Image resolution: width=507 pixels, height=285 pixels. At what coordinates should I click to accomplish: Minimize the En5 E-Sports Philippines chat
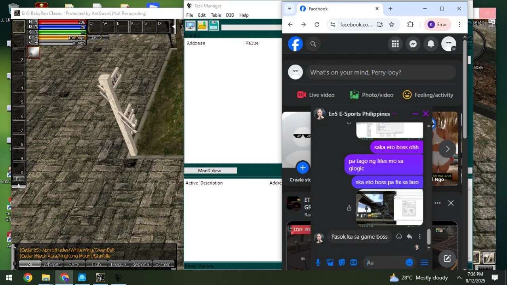click(415, 114)
